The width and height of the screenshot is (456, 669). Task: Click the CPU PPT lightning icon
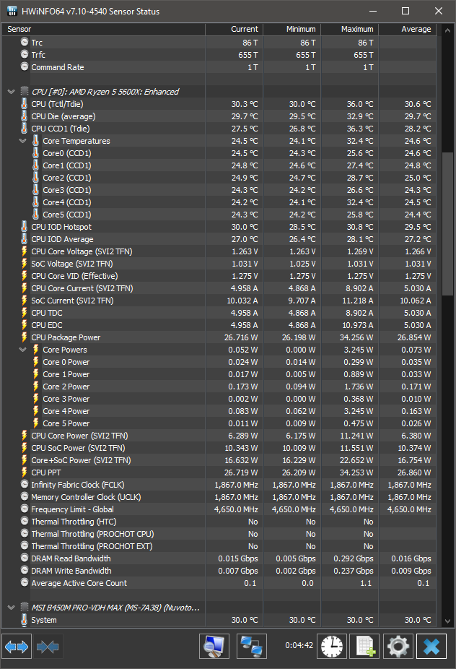(x=25, y=472)
